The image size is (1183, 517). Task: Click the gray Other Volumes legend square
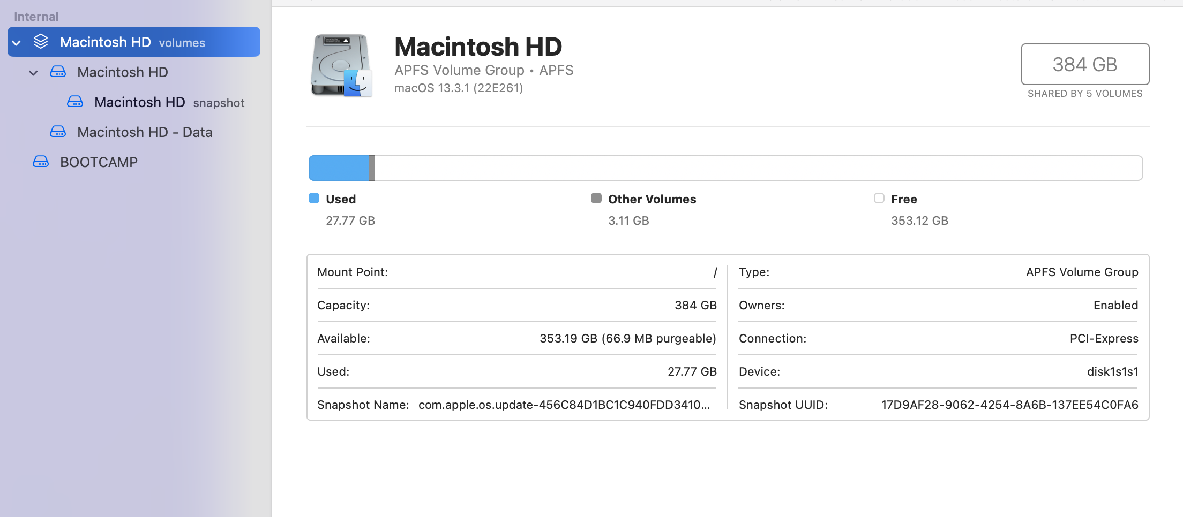coord(596,198)
